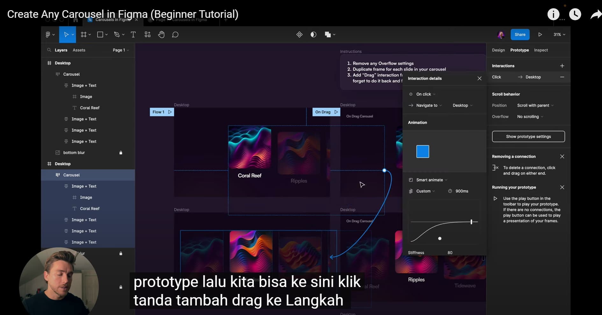Click the Stiffness value 80 field
This screenshot has width=602, height=315.
pos(450,253)
